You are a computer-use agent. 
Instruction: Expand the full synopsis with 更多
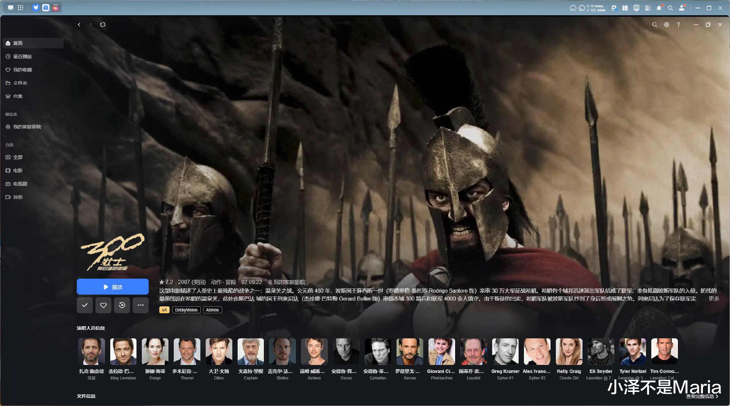(x=714, y=299)
